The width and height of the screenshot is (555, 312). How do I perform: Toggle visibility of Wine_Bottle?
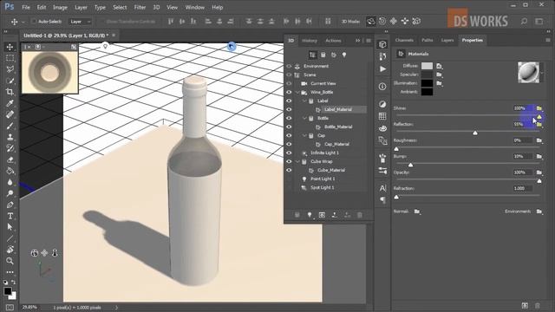pos(289,92)
